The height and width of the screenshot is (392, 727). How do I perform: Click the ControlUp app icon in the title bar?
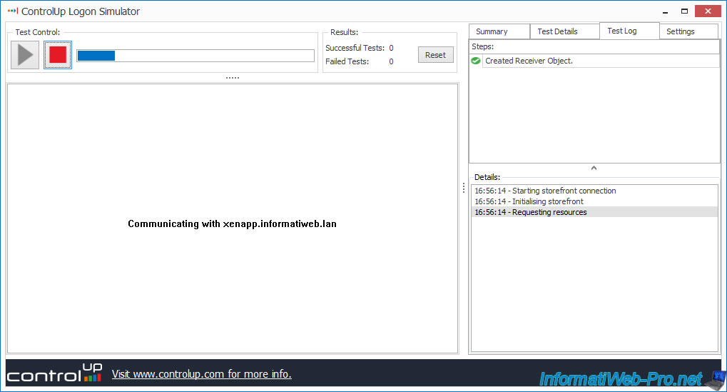(13, 11)
